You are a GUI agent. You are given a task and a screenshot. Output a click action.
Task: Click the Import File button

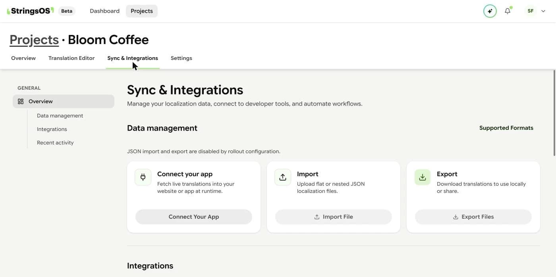pos(334,217)
